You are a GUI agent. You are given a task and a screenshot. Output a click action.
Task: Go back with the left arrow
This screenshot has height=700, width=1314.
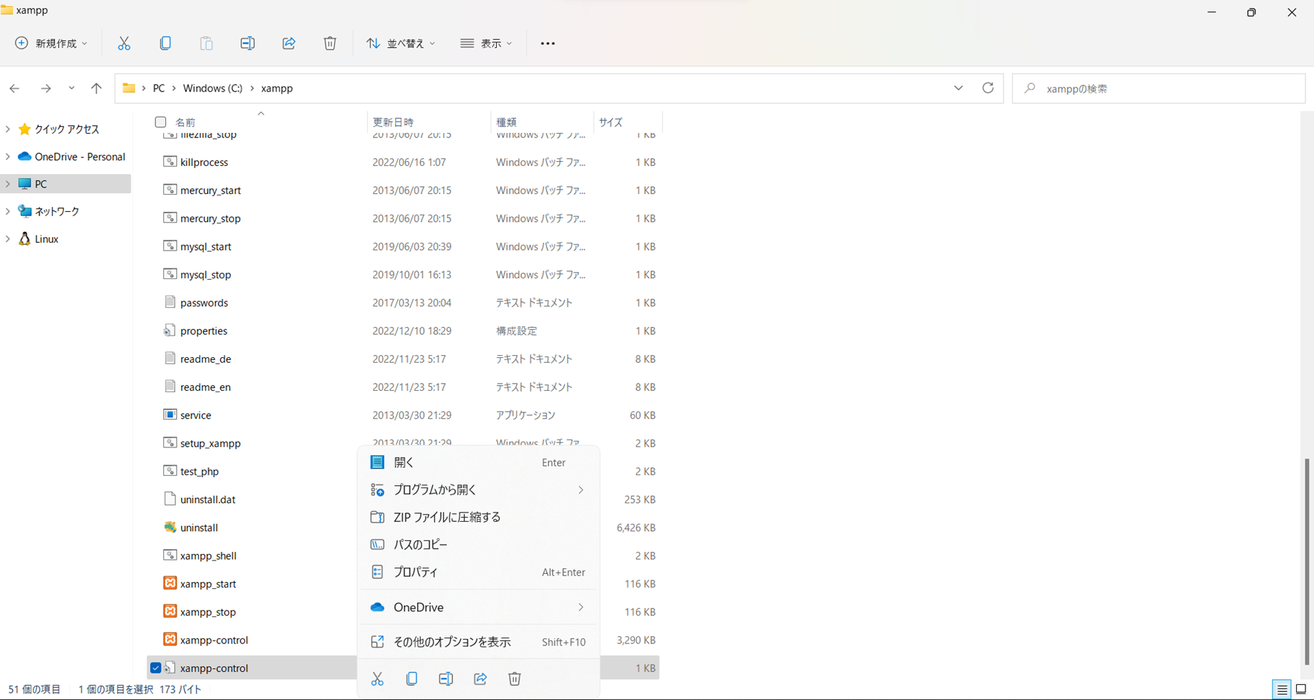point(14,89)
